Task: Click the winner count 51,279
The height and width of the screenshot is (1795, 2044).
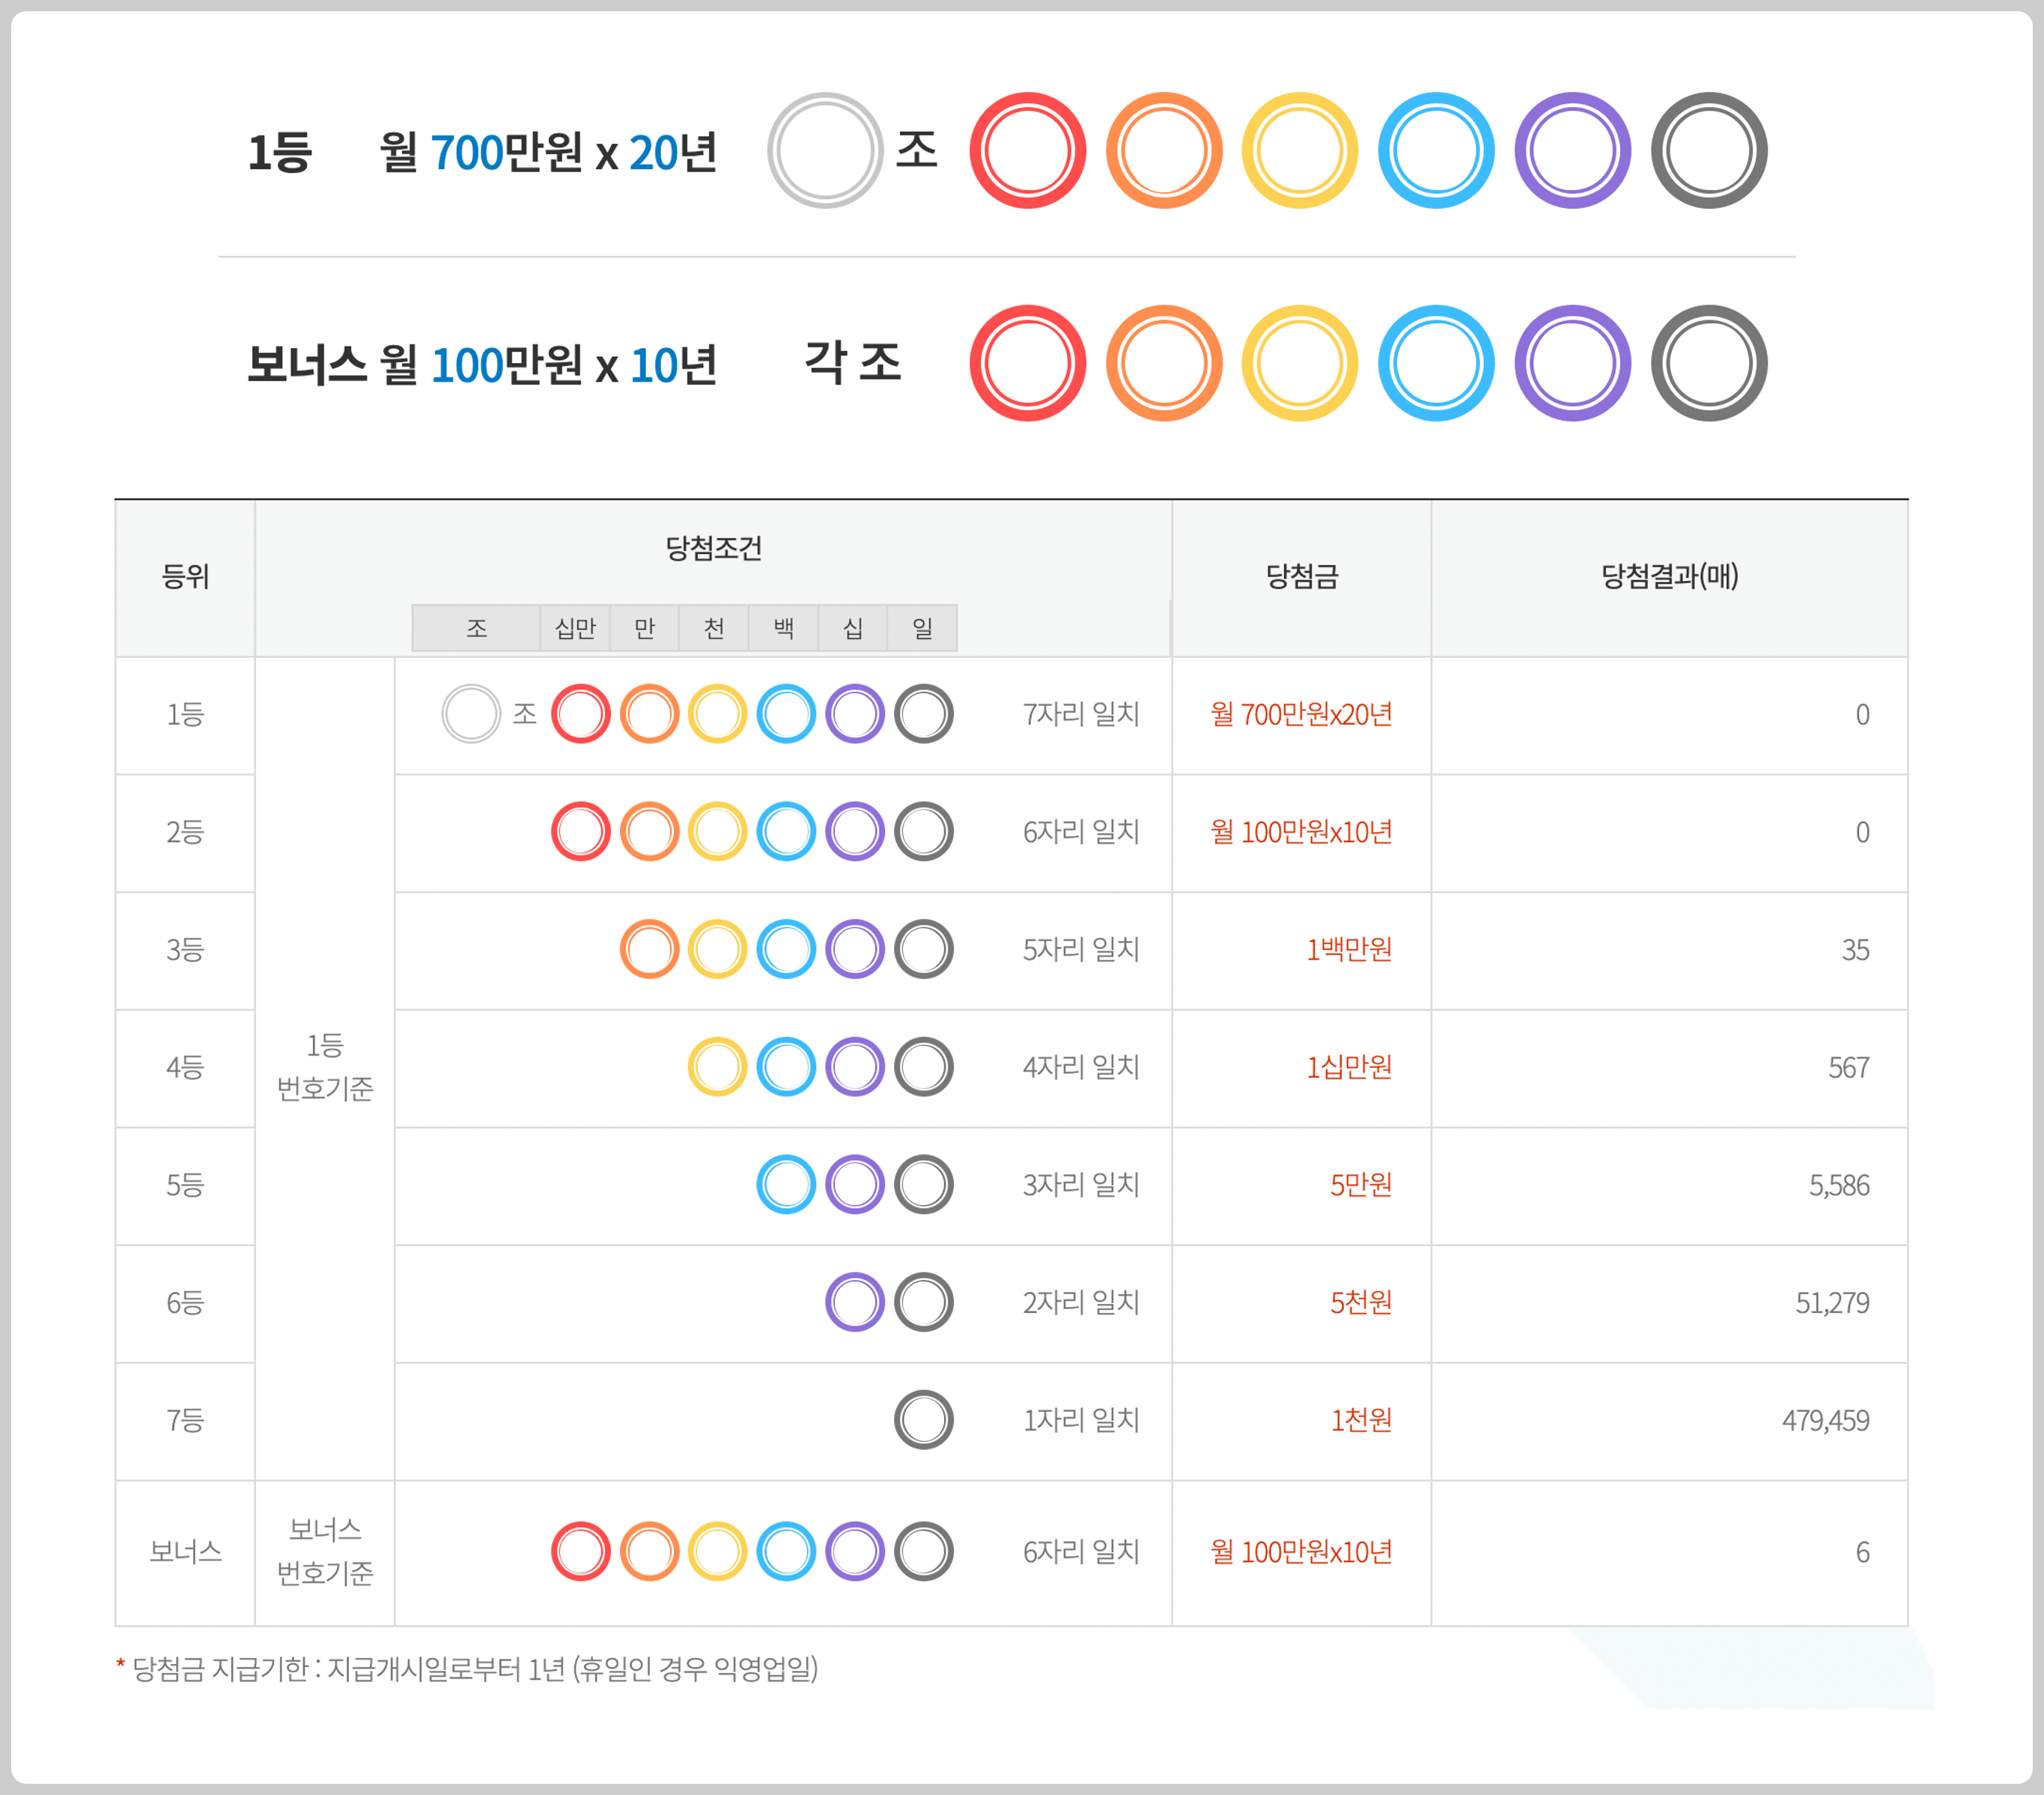Action: pos(1833,1303)
